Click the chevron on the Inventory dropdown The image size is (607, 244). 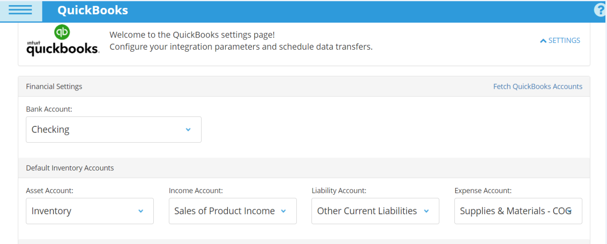(141, 211)
